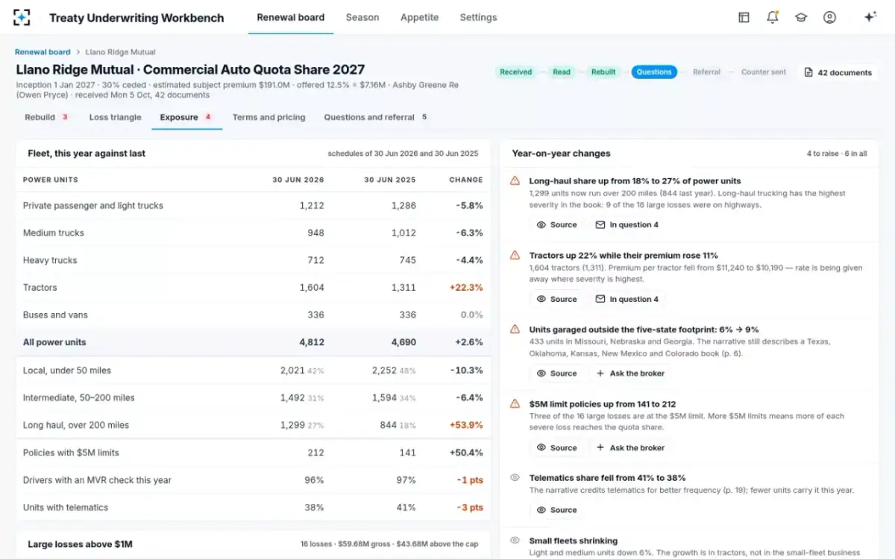Click the Treaty Underwriting Workbench logo icon

click(x=22, y=17)
